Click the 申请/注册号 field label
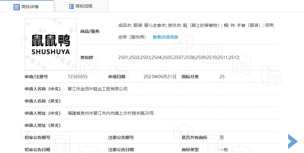Screen dimensions: 304x153 36,77
